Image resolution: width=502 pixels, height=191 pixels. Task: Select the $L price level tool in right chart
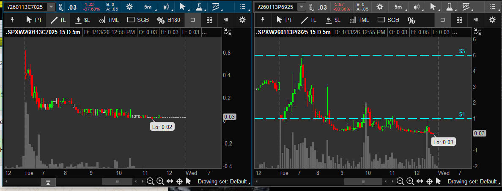[332, 20]
